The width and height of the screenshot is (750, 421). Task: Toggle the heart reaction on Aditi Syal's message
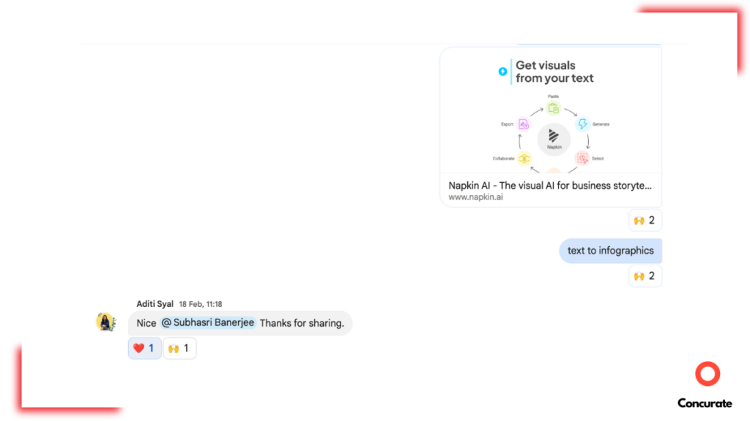(144, 348)
